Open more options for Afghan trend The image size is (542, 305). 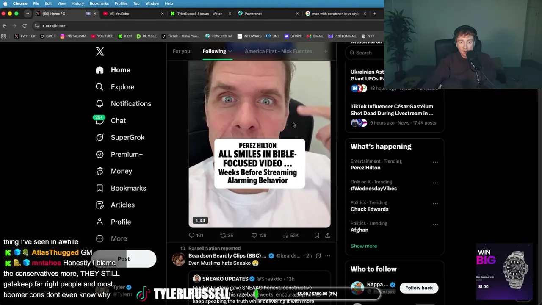pyautogui.click(x=435, y=225)
